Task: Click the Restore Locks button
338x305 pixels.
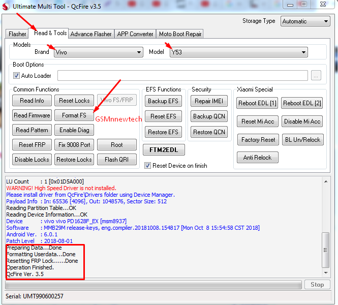Action: pyautogui.click(x=74, y=160)
